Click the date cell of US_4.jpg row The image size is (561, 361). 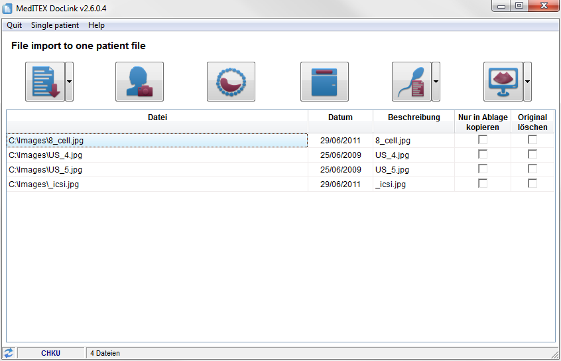pyautogui.click(x=341, y=155)
